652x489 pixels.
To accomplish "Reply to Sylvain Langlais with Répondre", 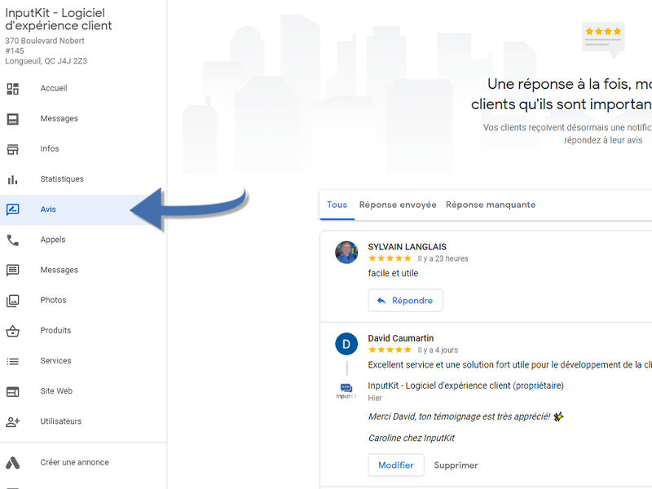I will [405, 300].
